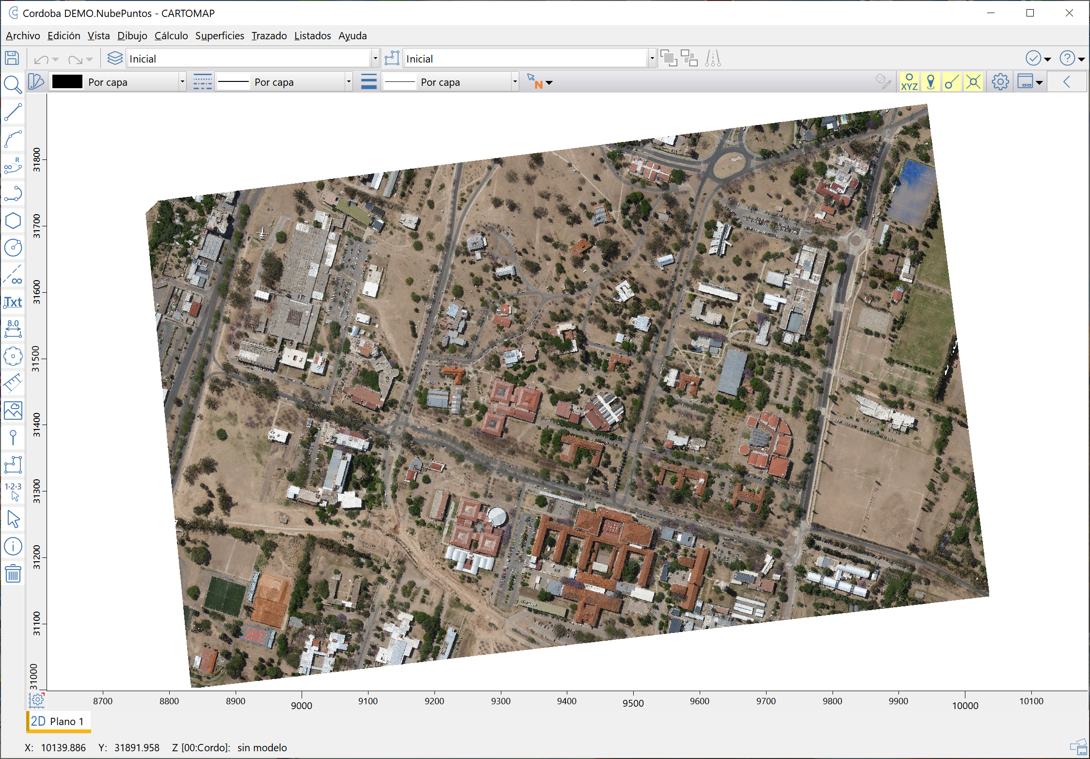Toggle the XYZ point snap
1090x759 pixels.
pyautogui.click(x=909, y=82)
